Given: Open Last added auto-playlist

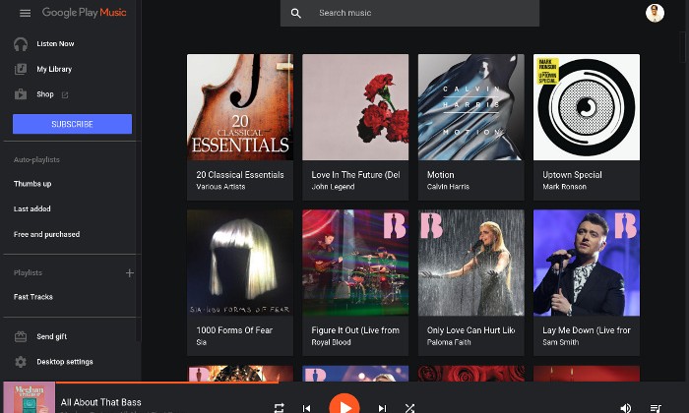Looking at the screenshot, I should click(32, 208).
